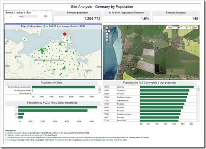
Task: Click 'highlights the selection' description text
Action: (x=55, y=140)
